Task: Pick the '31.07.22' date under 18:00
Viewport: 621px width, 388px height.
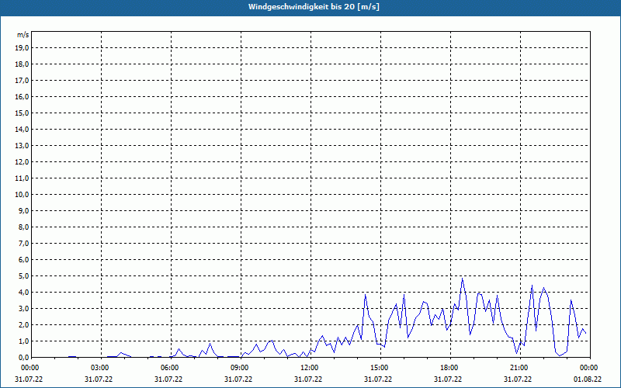Action: (x=448, y=379)
